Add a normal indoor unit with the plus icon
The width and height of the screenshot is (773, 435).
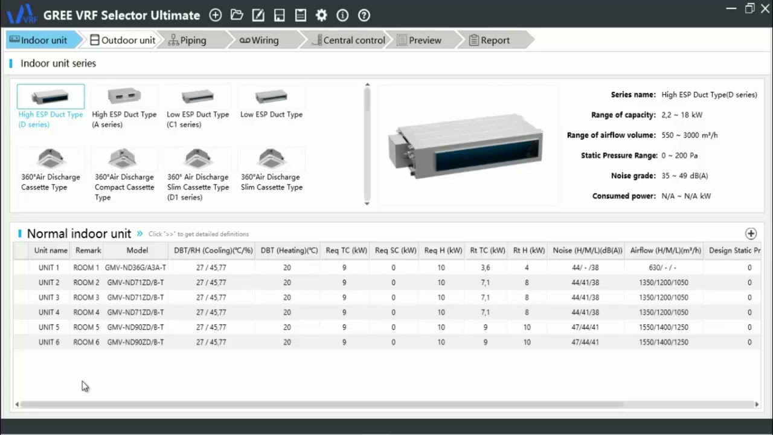point(751,233)
